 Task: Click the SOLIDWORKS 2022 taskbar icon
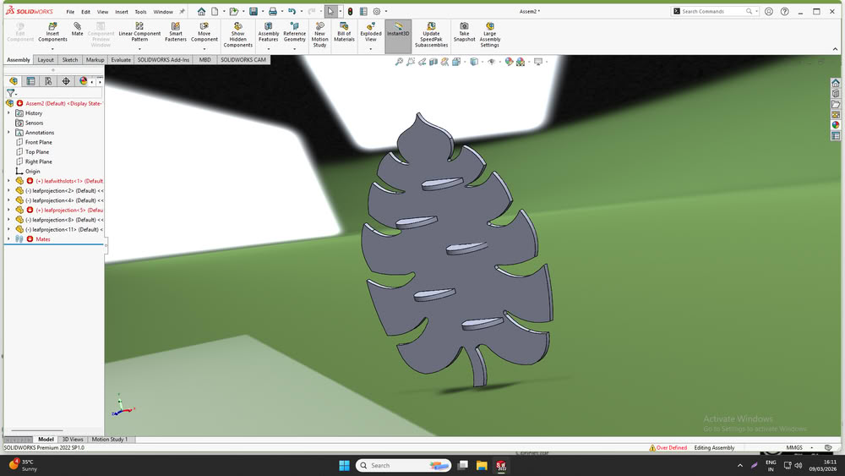pyautogui.click(x=501, y=465)
